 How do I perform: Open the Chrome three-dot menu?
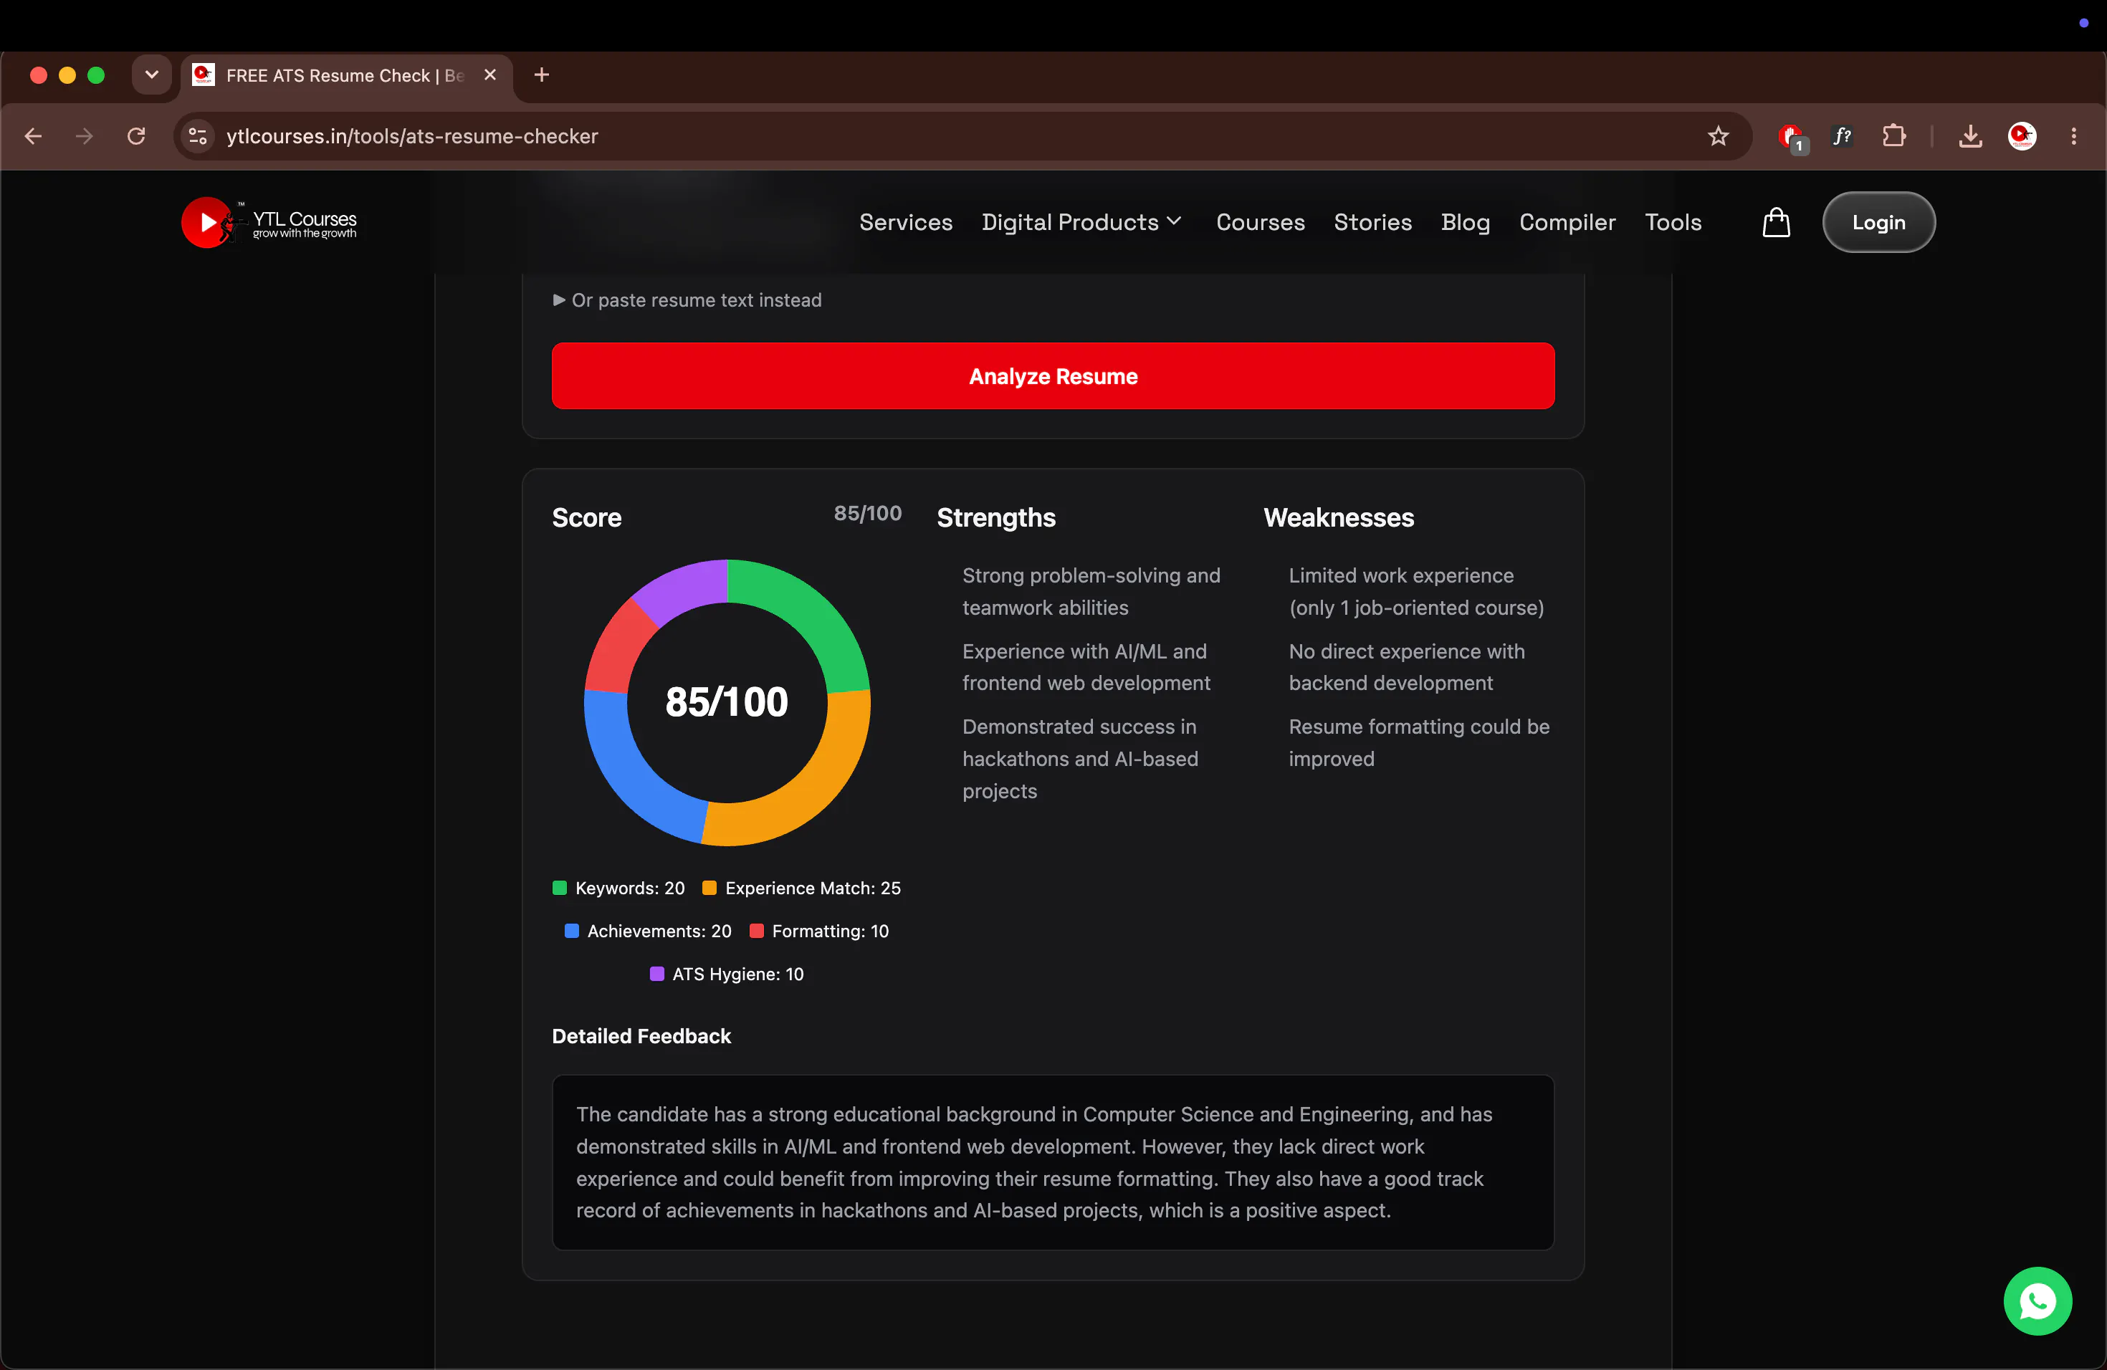[x=2073, y=136]
